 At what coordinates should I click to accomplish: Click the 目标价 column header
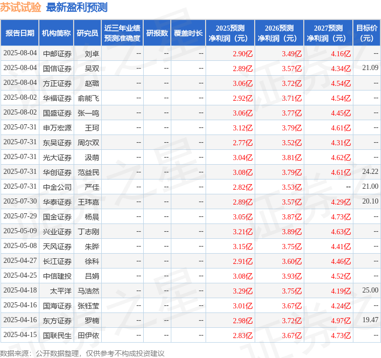[x=366, y=33]
